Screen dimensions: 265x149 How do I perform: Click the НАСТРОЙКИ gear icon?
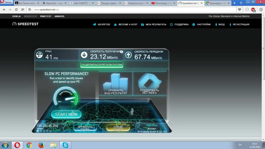click(193, 24)
